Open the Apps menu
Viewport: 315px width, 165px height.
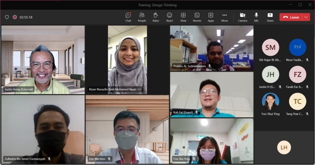[x=211, y=17]
